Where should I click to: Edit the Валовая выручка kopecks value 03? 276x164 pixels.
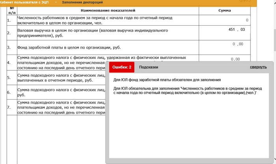tap(243, 30)
